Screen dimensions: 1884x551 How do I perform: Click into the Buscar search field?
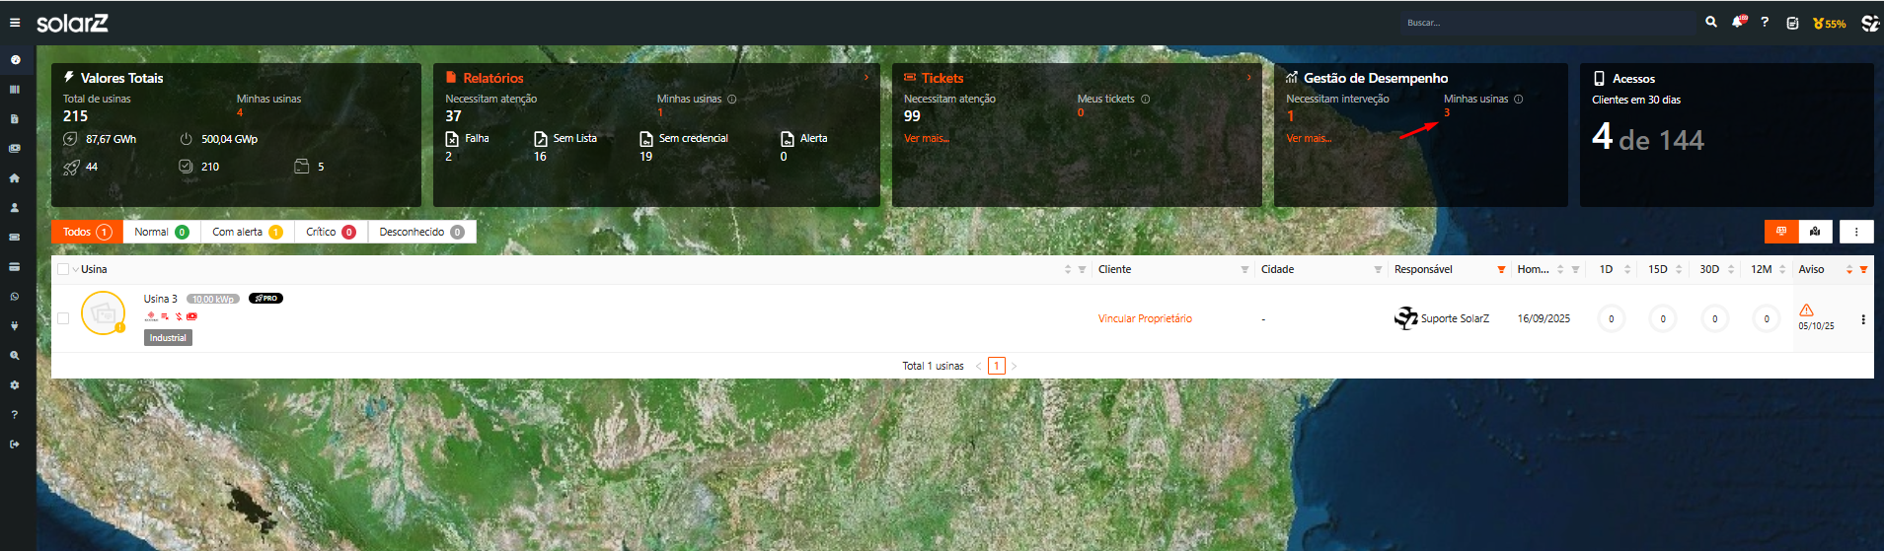1545,23
